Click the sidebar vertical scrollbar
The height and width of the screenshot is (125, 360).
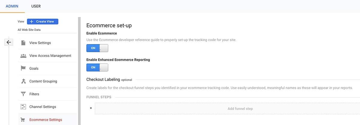click(x=79, y=71)
